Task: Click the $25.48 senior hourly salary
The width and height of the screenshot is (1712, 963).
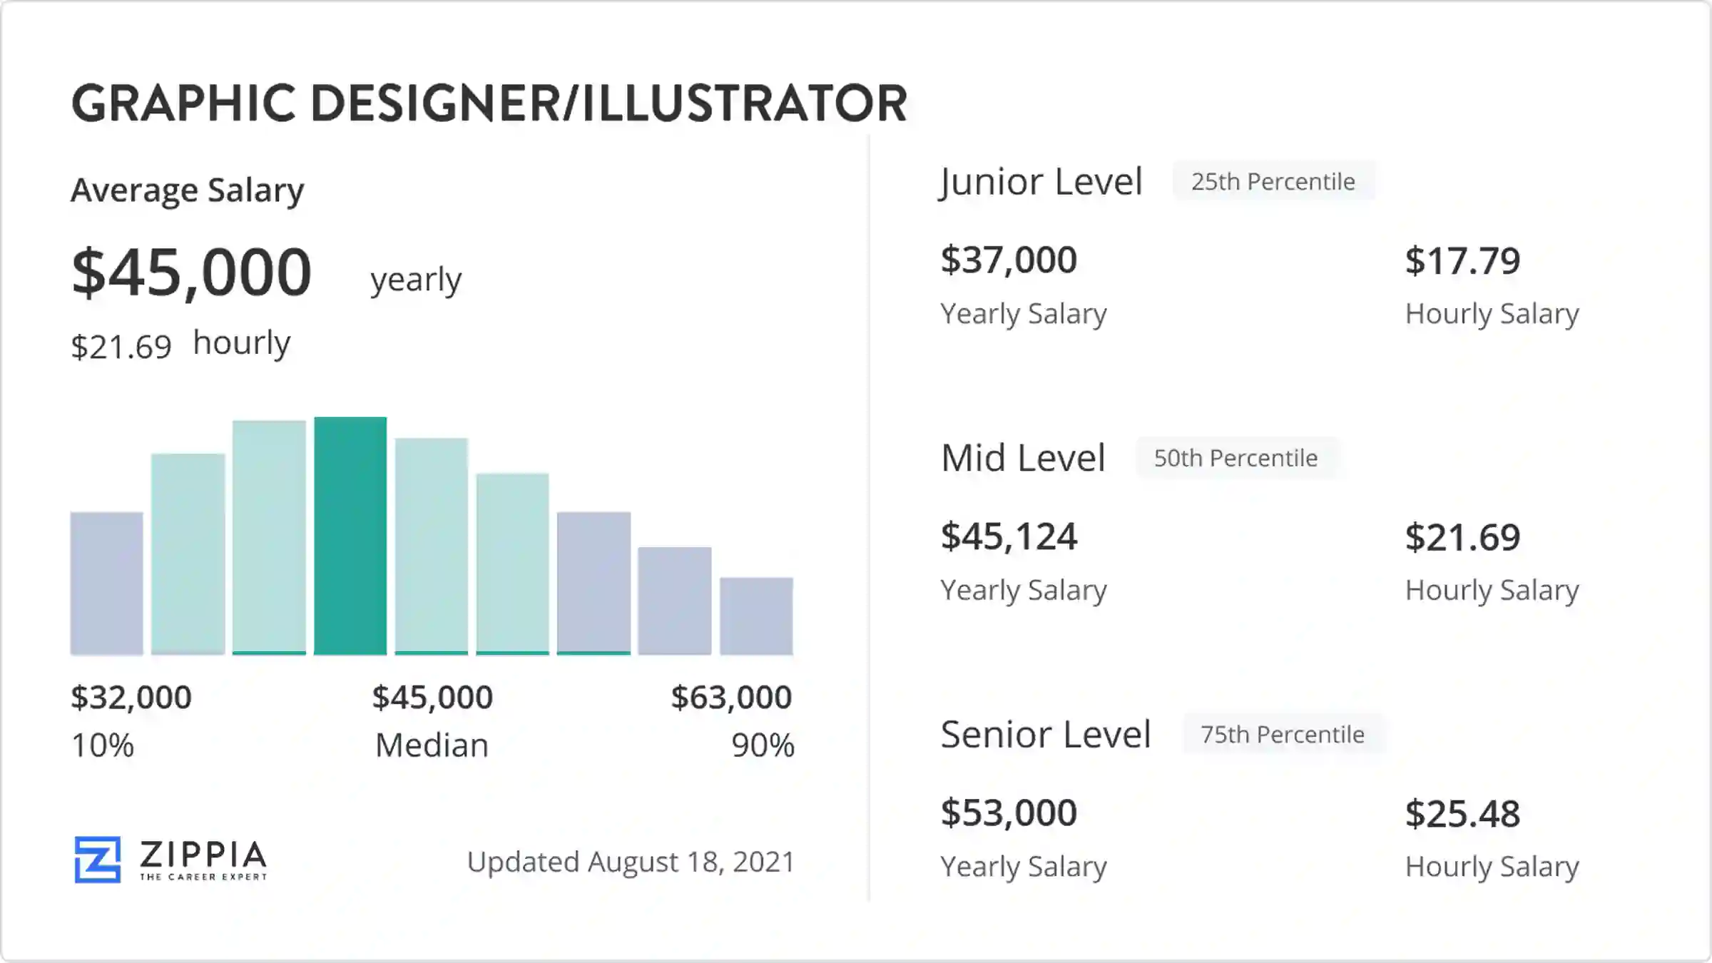Action: pyautogui.click(x=1462, y=813)
